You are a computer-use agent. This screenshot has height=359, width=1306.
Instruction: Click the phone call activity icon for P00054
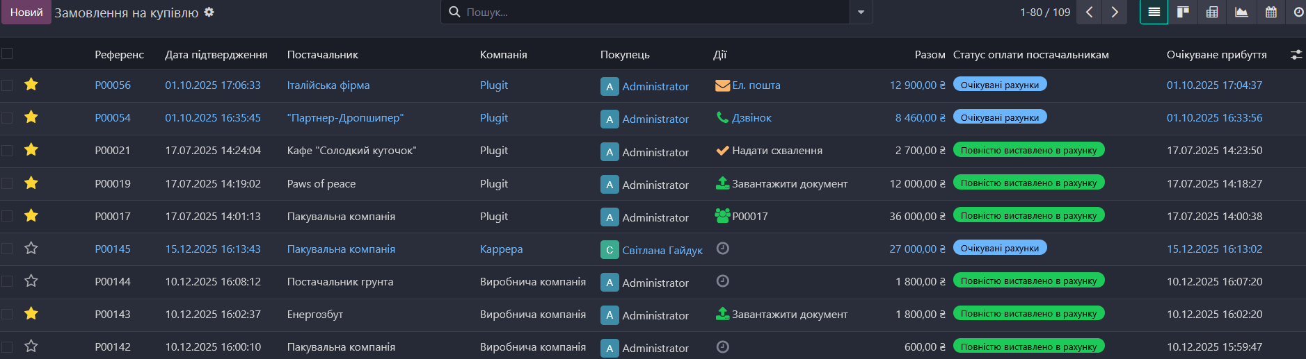click(x=722, y=118)
